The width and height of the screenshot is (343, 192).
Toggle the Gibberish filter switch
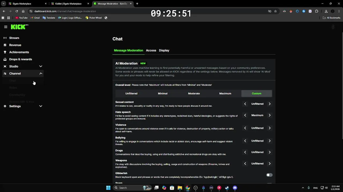click(x=269, y=175)
